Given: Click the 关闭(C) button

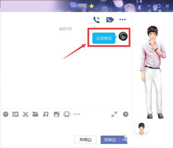Looking at the screenshot, I should pos(86,140).
